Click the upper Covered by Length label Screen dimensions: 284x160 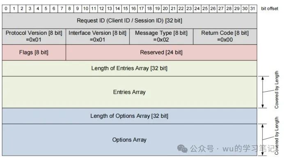pyautogui.click(x=276, y=90)
